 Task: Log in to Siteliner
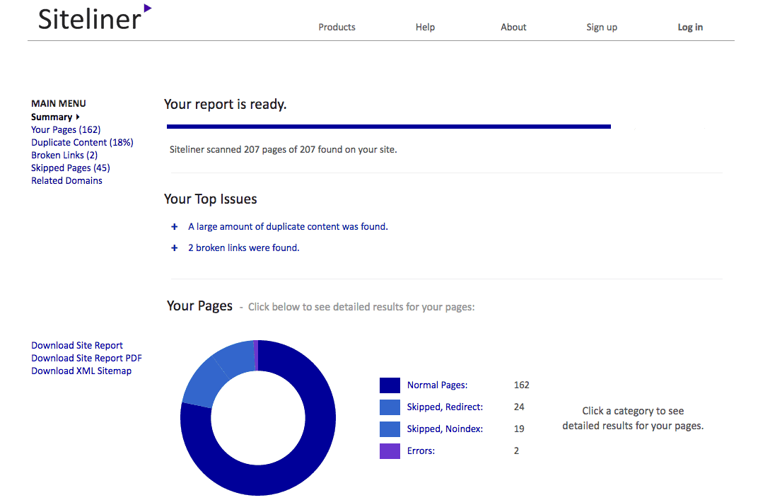point(690,27)
